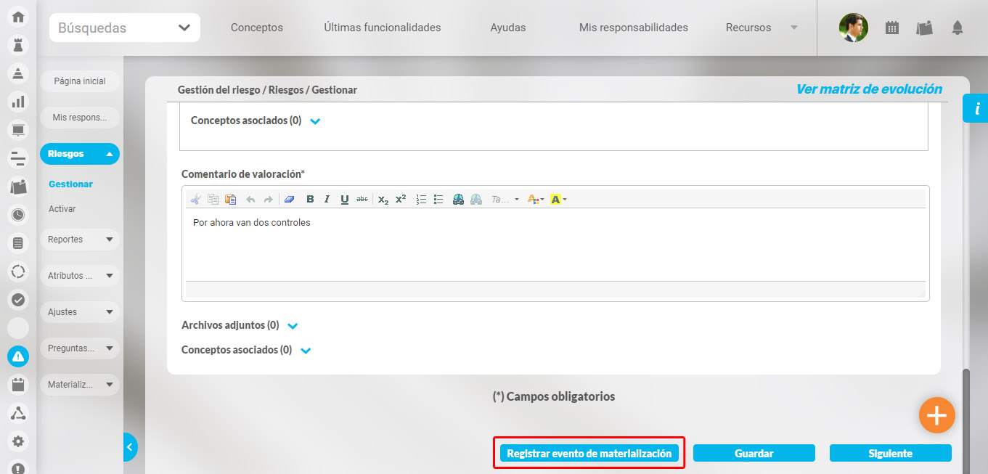Image resolution: width=988 pixels, height=474 pixels.
Task: Select Activar in the Riesgos submenu
Action: [62, 209]
